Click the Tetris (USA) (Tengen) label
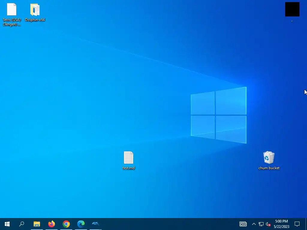The width and height of the screenshot is (307, 230). [x=12, y=22]
